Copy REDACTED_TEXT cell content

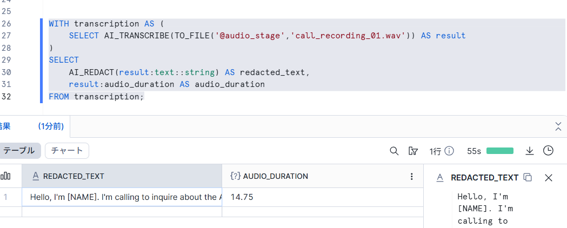pos(528,177)
